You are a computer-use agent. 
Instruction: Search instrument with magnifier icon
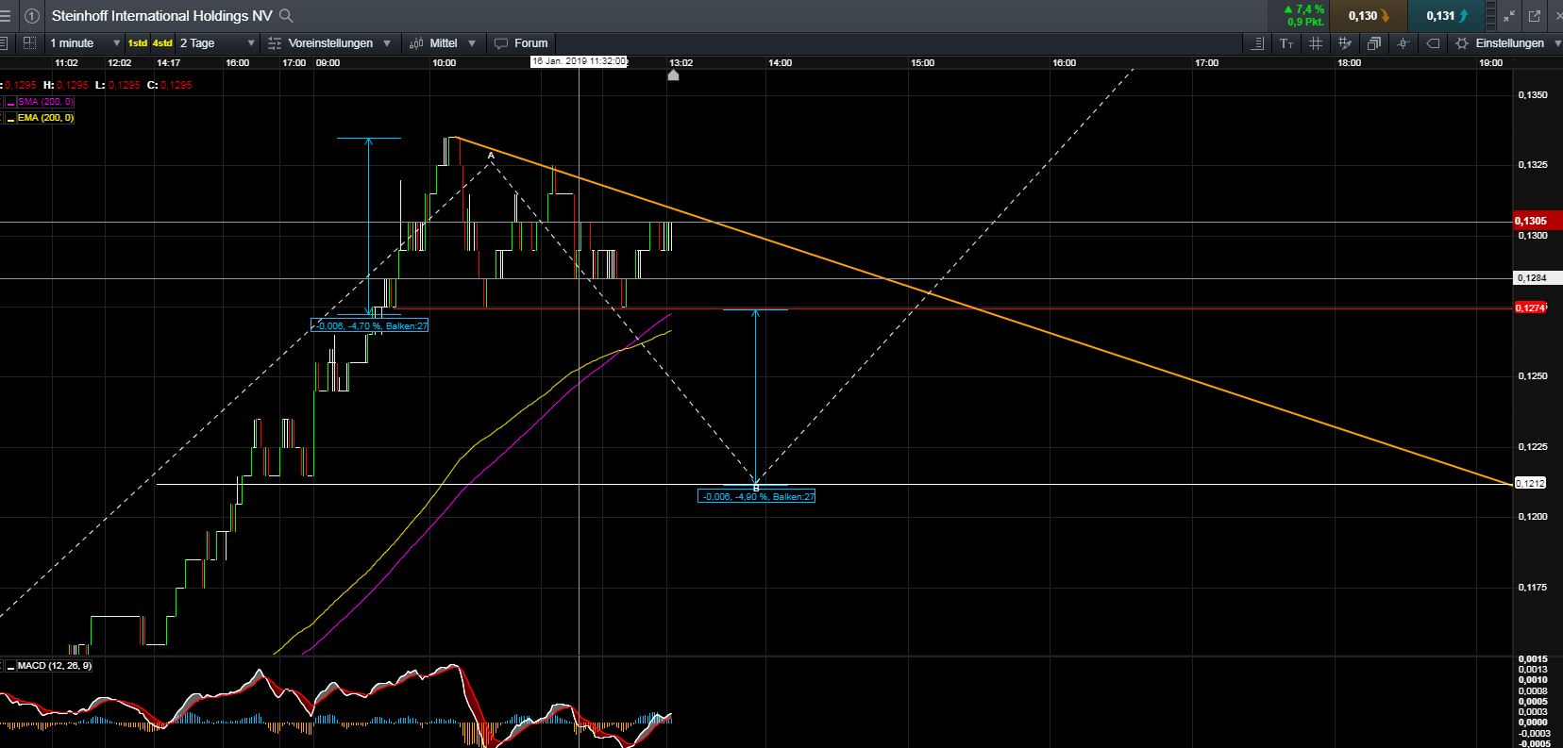click(287, 16)
